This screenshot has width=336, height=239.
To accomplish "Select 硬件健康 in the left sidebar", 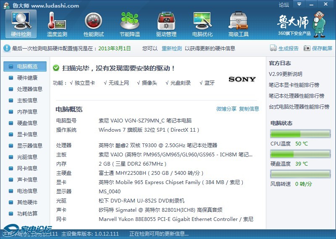I will tap(27, 78).
